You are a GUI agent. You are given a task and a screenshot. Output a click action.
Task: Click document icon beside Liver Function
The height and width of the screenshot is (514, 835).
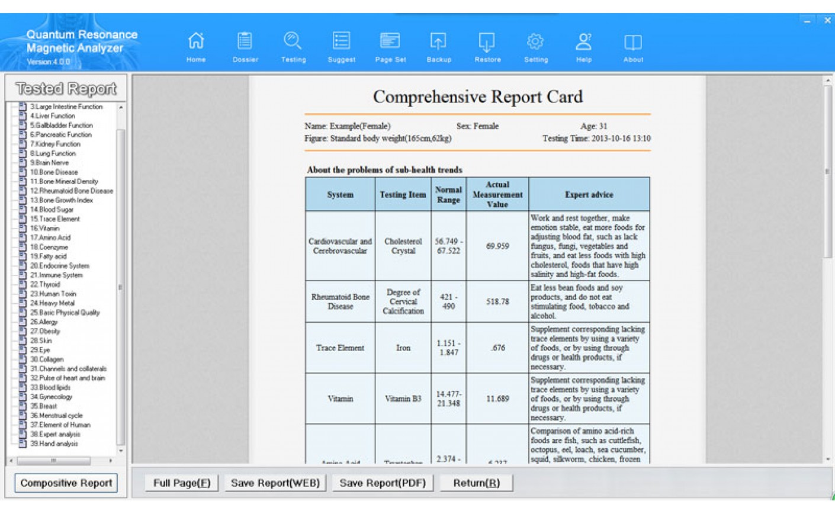click(x=23, y=116)
